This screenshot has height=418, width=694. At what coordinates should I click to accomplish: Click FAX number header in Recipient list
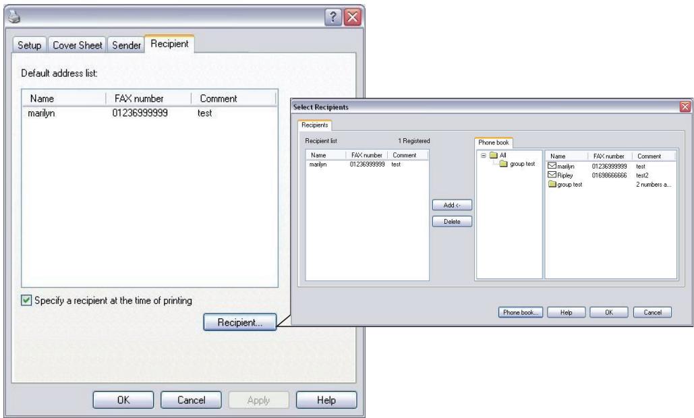click(366, 155)
